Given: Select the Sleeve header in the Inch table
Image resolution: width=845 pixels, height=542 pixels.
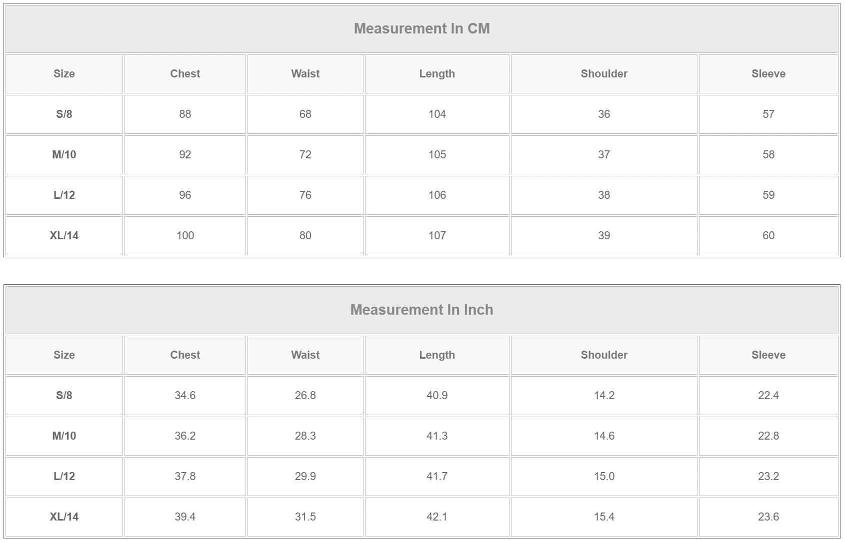Looking at the screenshot, I should tap(768, 355).
